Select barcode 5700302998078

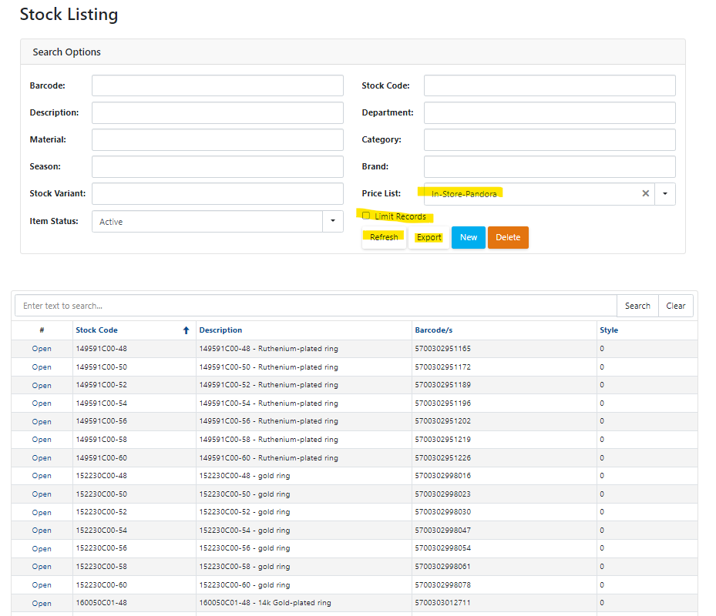point(442,584)
